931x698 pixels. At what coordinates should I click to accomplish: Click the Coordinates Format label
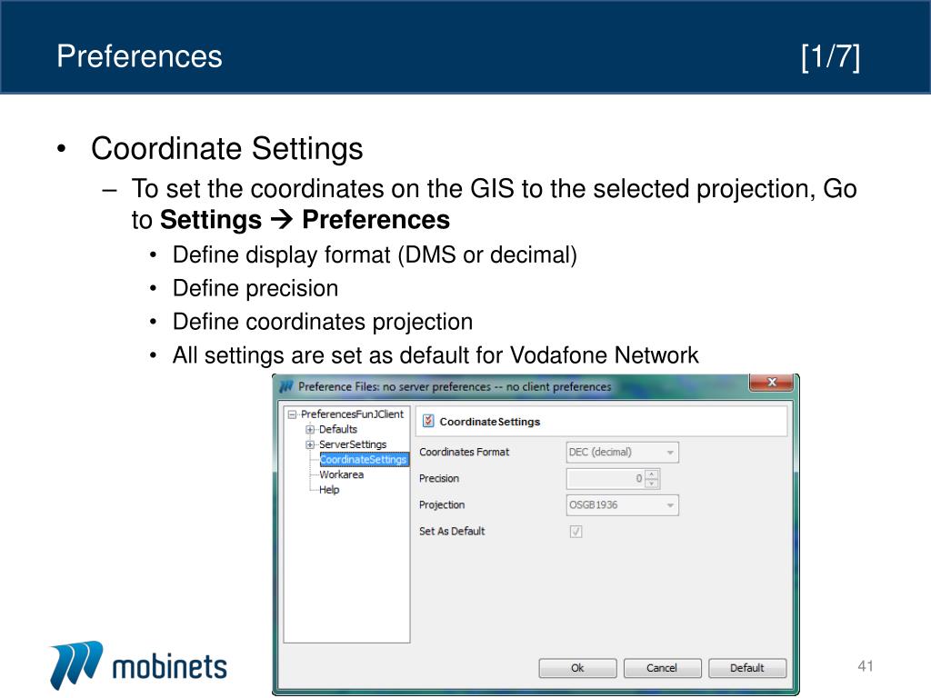click(x=465, y=452)
